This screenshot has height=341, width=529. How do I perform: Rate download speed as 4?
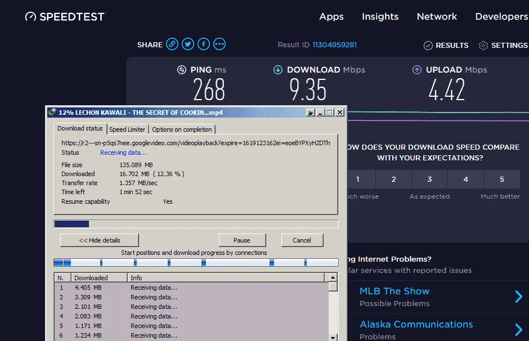tap(466, 180)
